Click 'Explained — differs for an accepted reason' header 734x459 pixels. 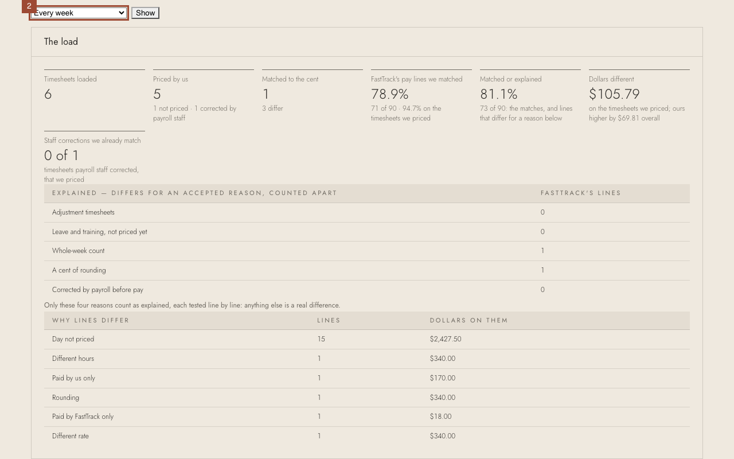click(x=194, y=193)
